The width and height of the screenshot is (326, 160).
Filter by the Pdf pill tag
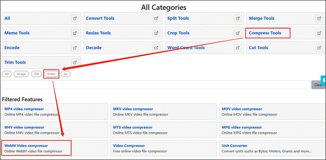[36, 74]
